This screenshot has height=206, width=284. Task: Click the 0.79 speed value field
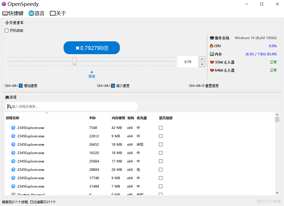pos(188,62)
